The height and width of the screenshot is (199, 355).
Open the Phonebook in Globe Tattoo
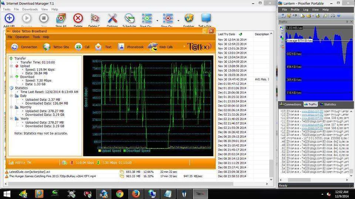coord(131,47)
